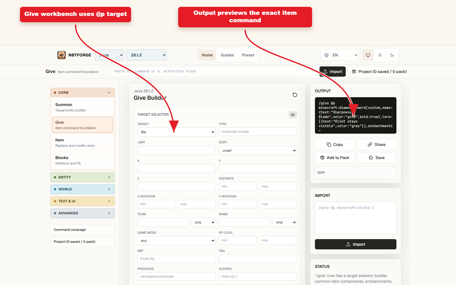456x285 pixels.
Task: Click the NBT input field
Action: [x=176, y=259]
